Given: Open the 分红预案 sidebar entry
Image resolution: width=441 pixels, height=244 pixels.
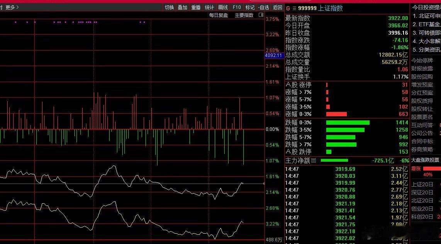Looking at the screenshot, I should tap(422, 93).
